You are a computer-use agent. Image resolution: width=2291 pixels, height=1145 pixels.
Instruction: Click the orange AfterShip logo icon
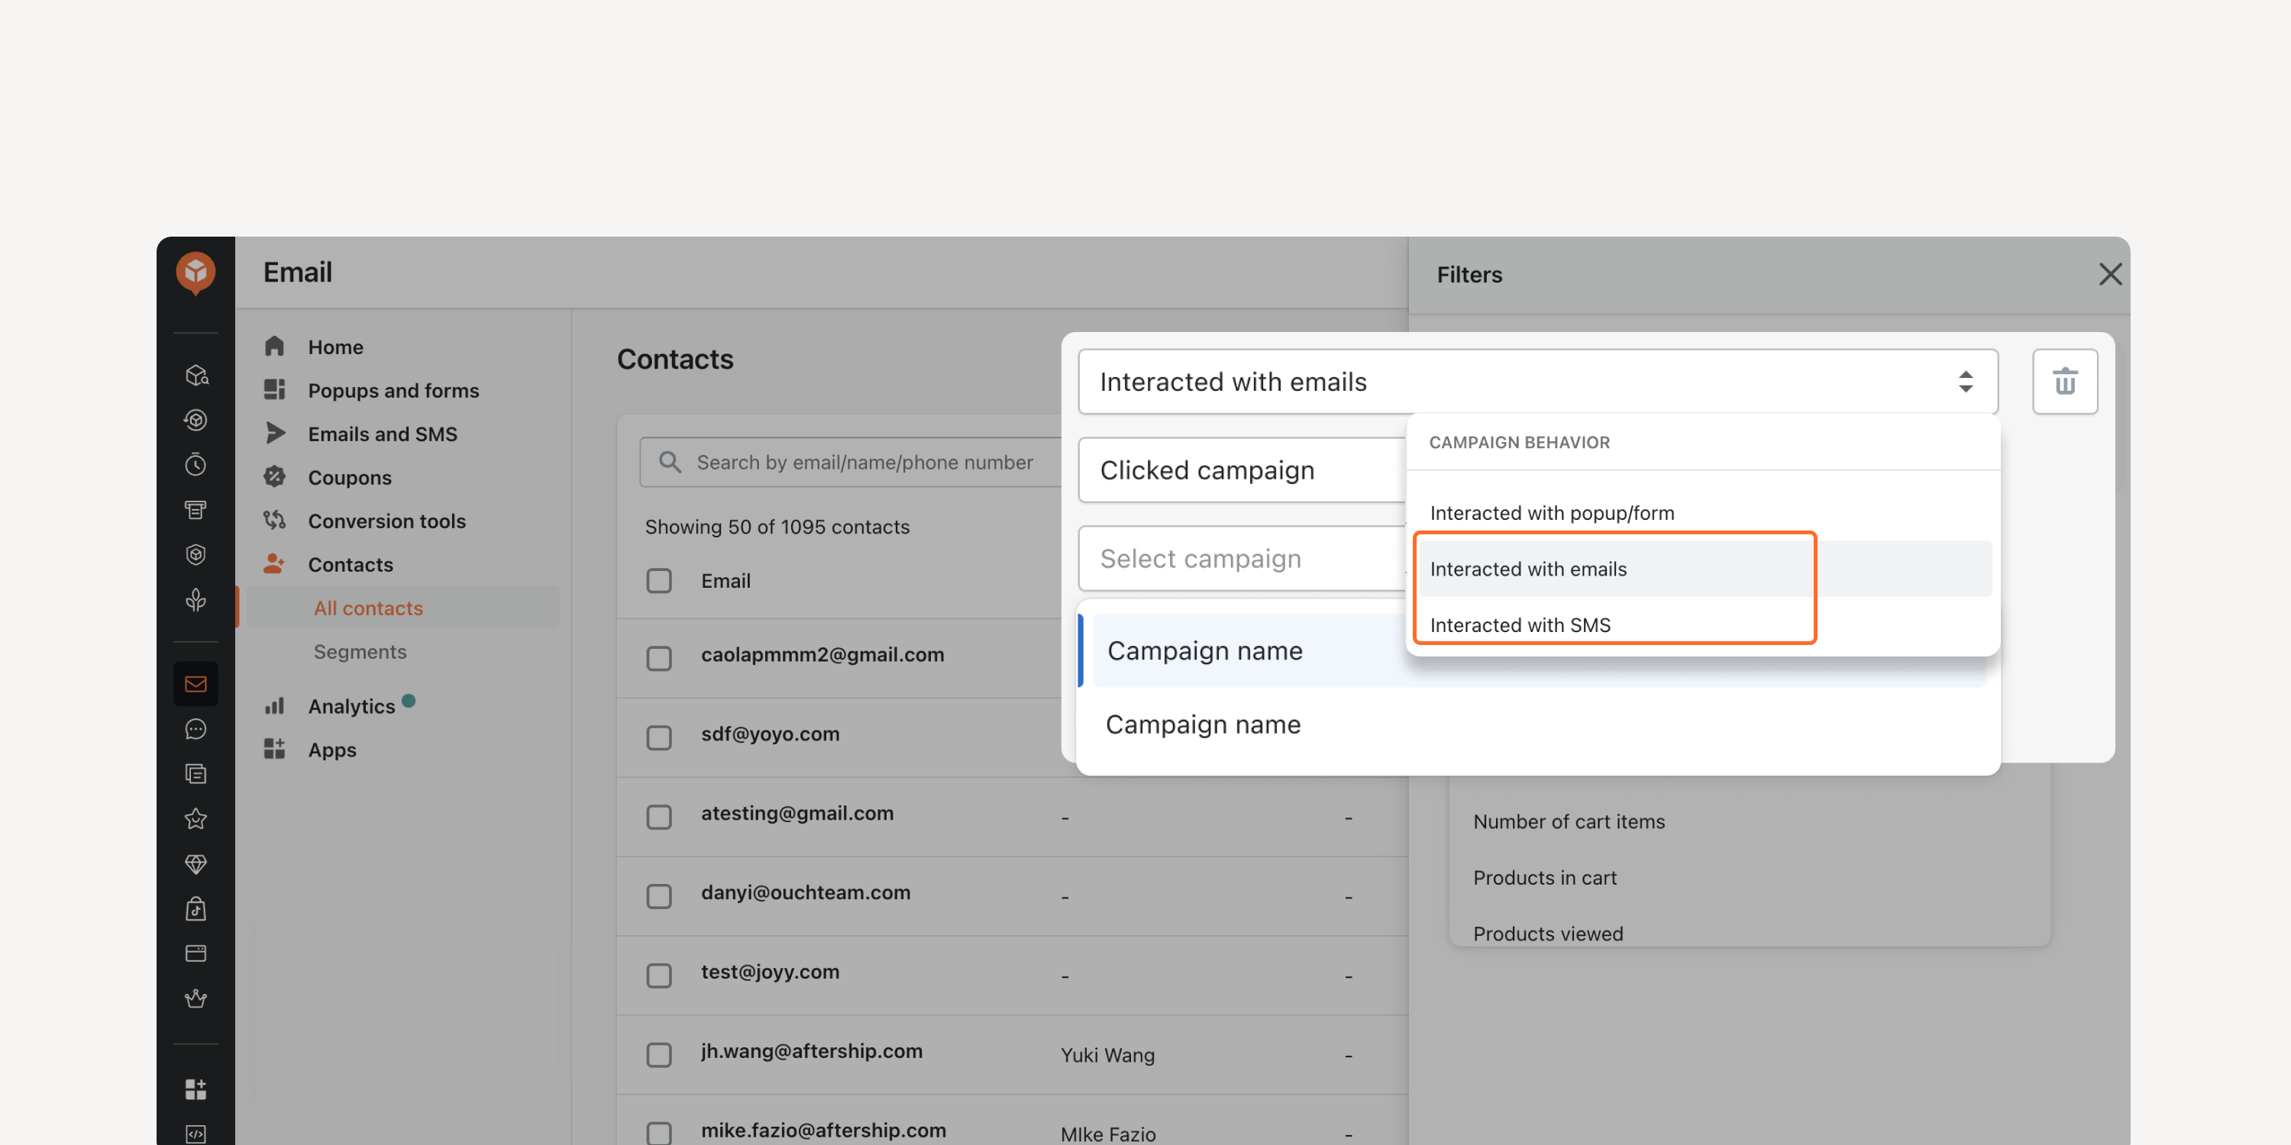tap(195, 273)
